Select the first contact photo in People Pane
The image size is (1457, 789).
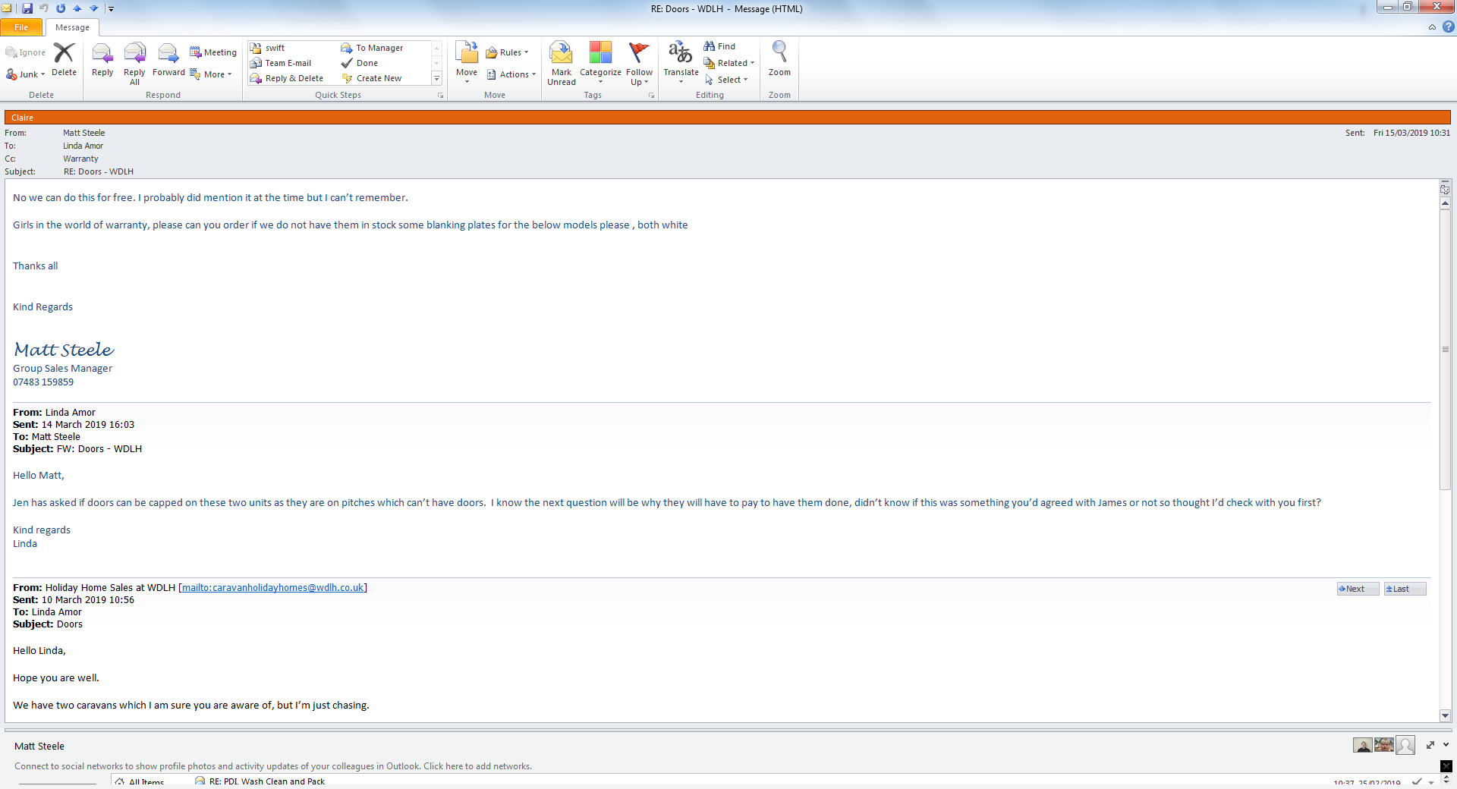point(1363,745)
